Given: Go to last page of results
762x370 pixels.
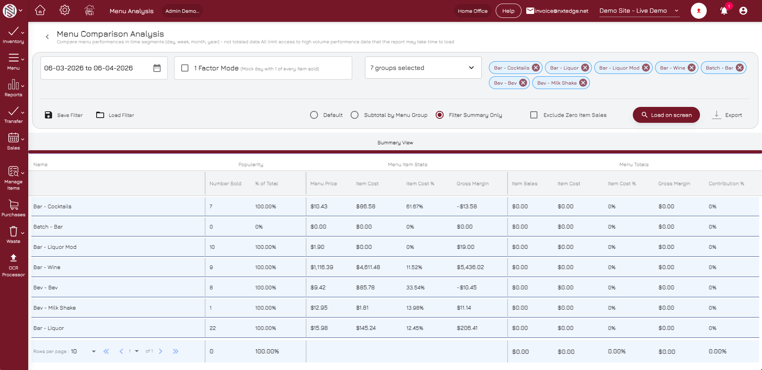Looking at the screenshot, I should point(176,351).
